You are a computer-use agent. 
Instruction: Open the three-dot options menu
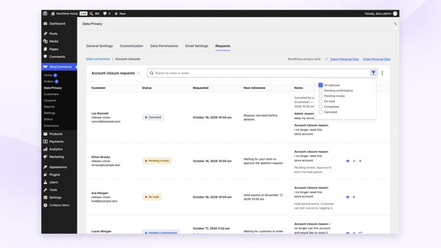(x=382, y=73)
